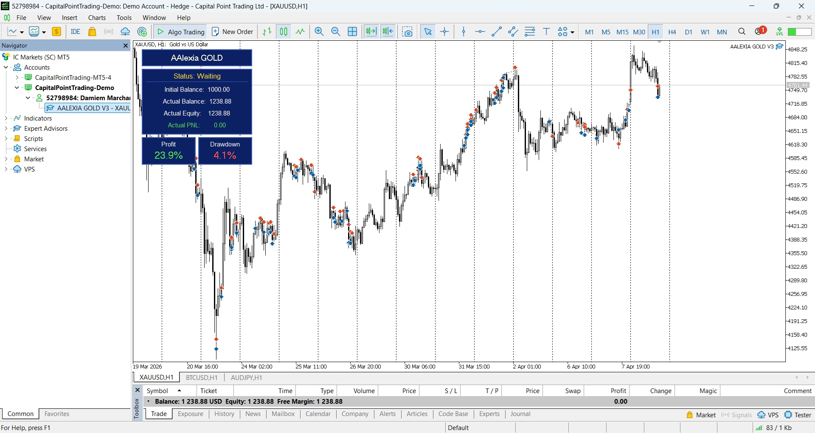
Task: Select the equidistant channel tool
Action: click(513, 32)
